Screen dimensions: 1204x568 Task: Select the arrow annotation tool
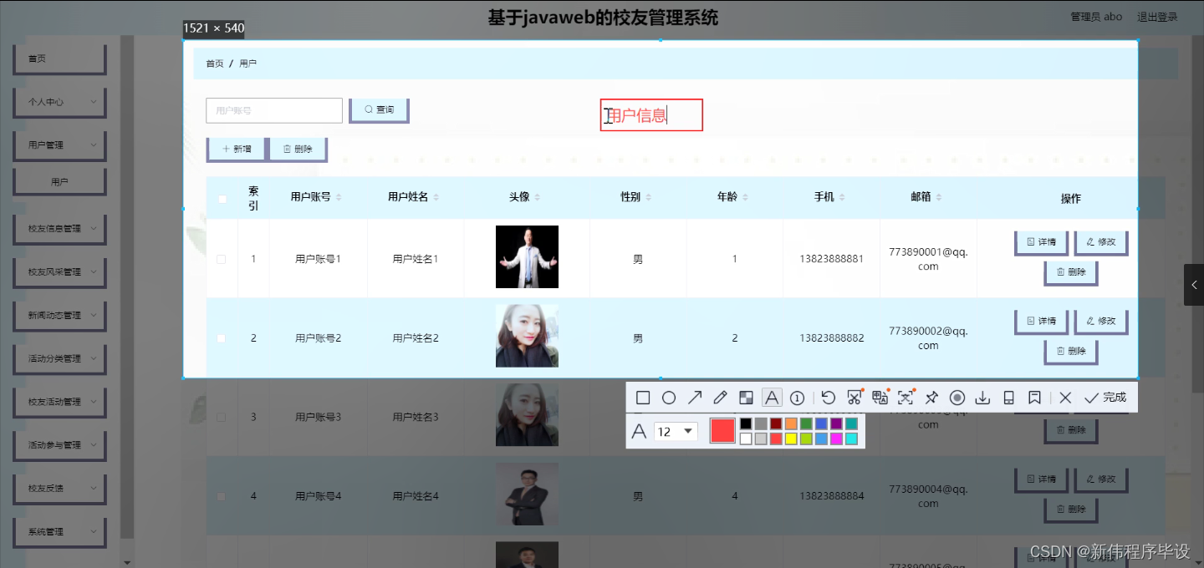(x=694, y=398)
